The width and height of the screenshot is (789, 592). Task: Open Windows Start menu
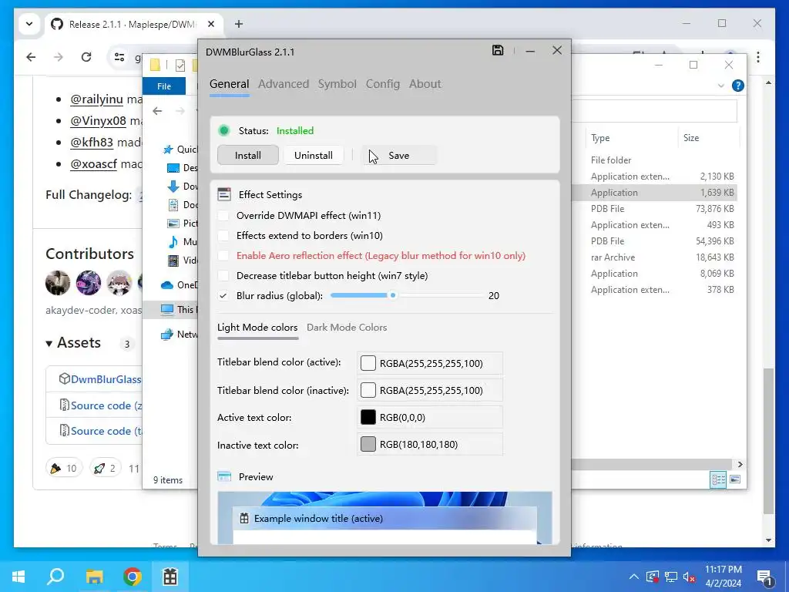click(x=18, y=577)
